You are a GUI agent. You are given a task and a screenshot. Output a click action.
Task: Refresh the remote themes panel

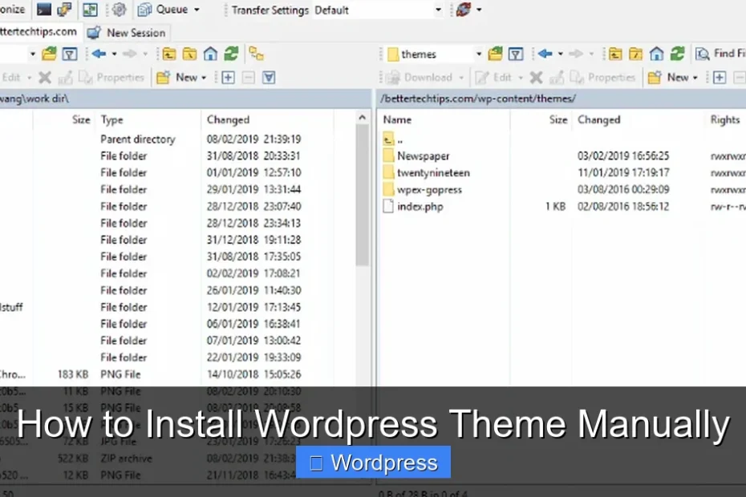point(678,54)
